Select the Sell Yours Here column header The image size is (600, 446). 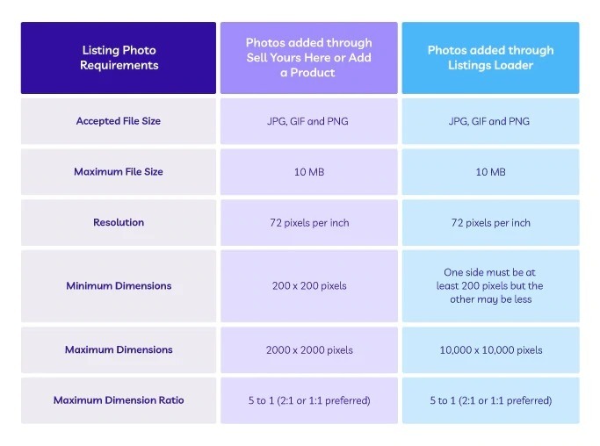[x=309, y=58]
